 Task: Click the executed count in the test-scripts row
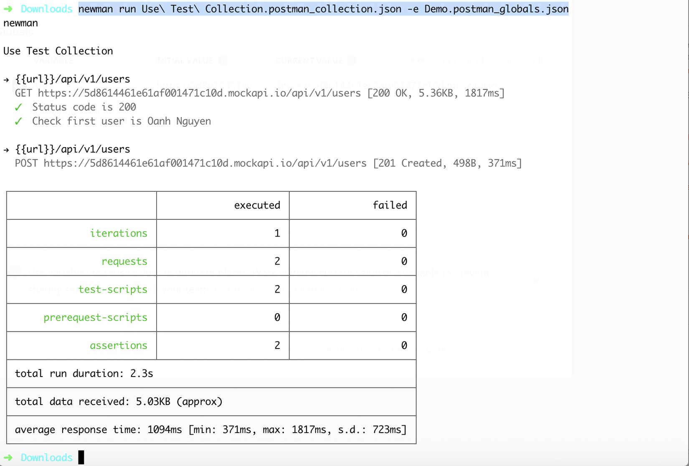click(x=277, y=289)
